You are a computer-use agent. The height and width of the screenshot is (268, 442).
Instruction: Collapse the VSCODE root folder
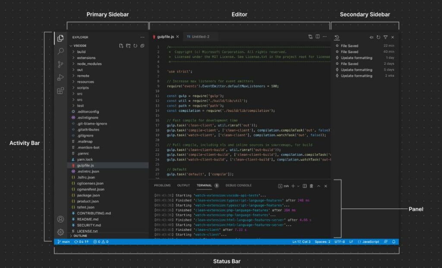click(x=71, y=46)
